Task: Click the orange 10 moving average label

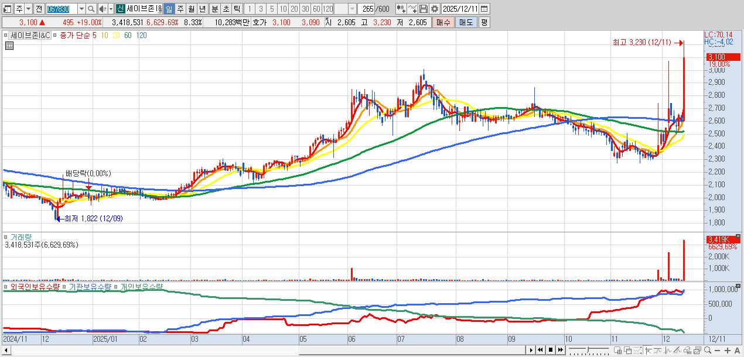Action: pos(104,36)
